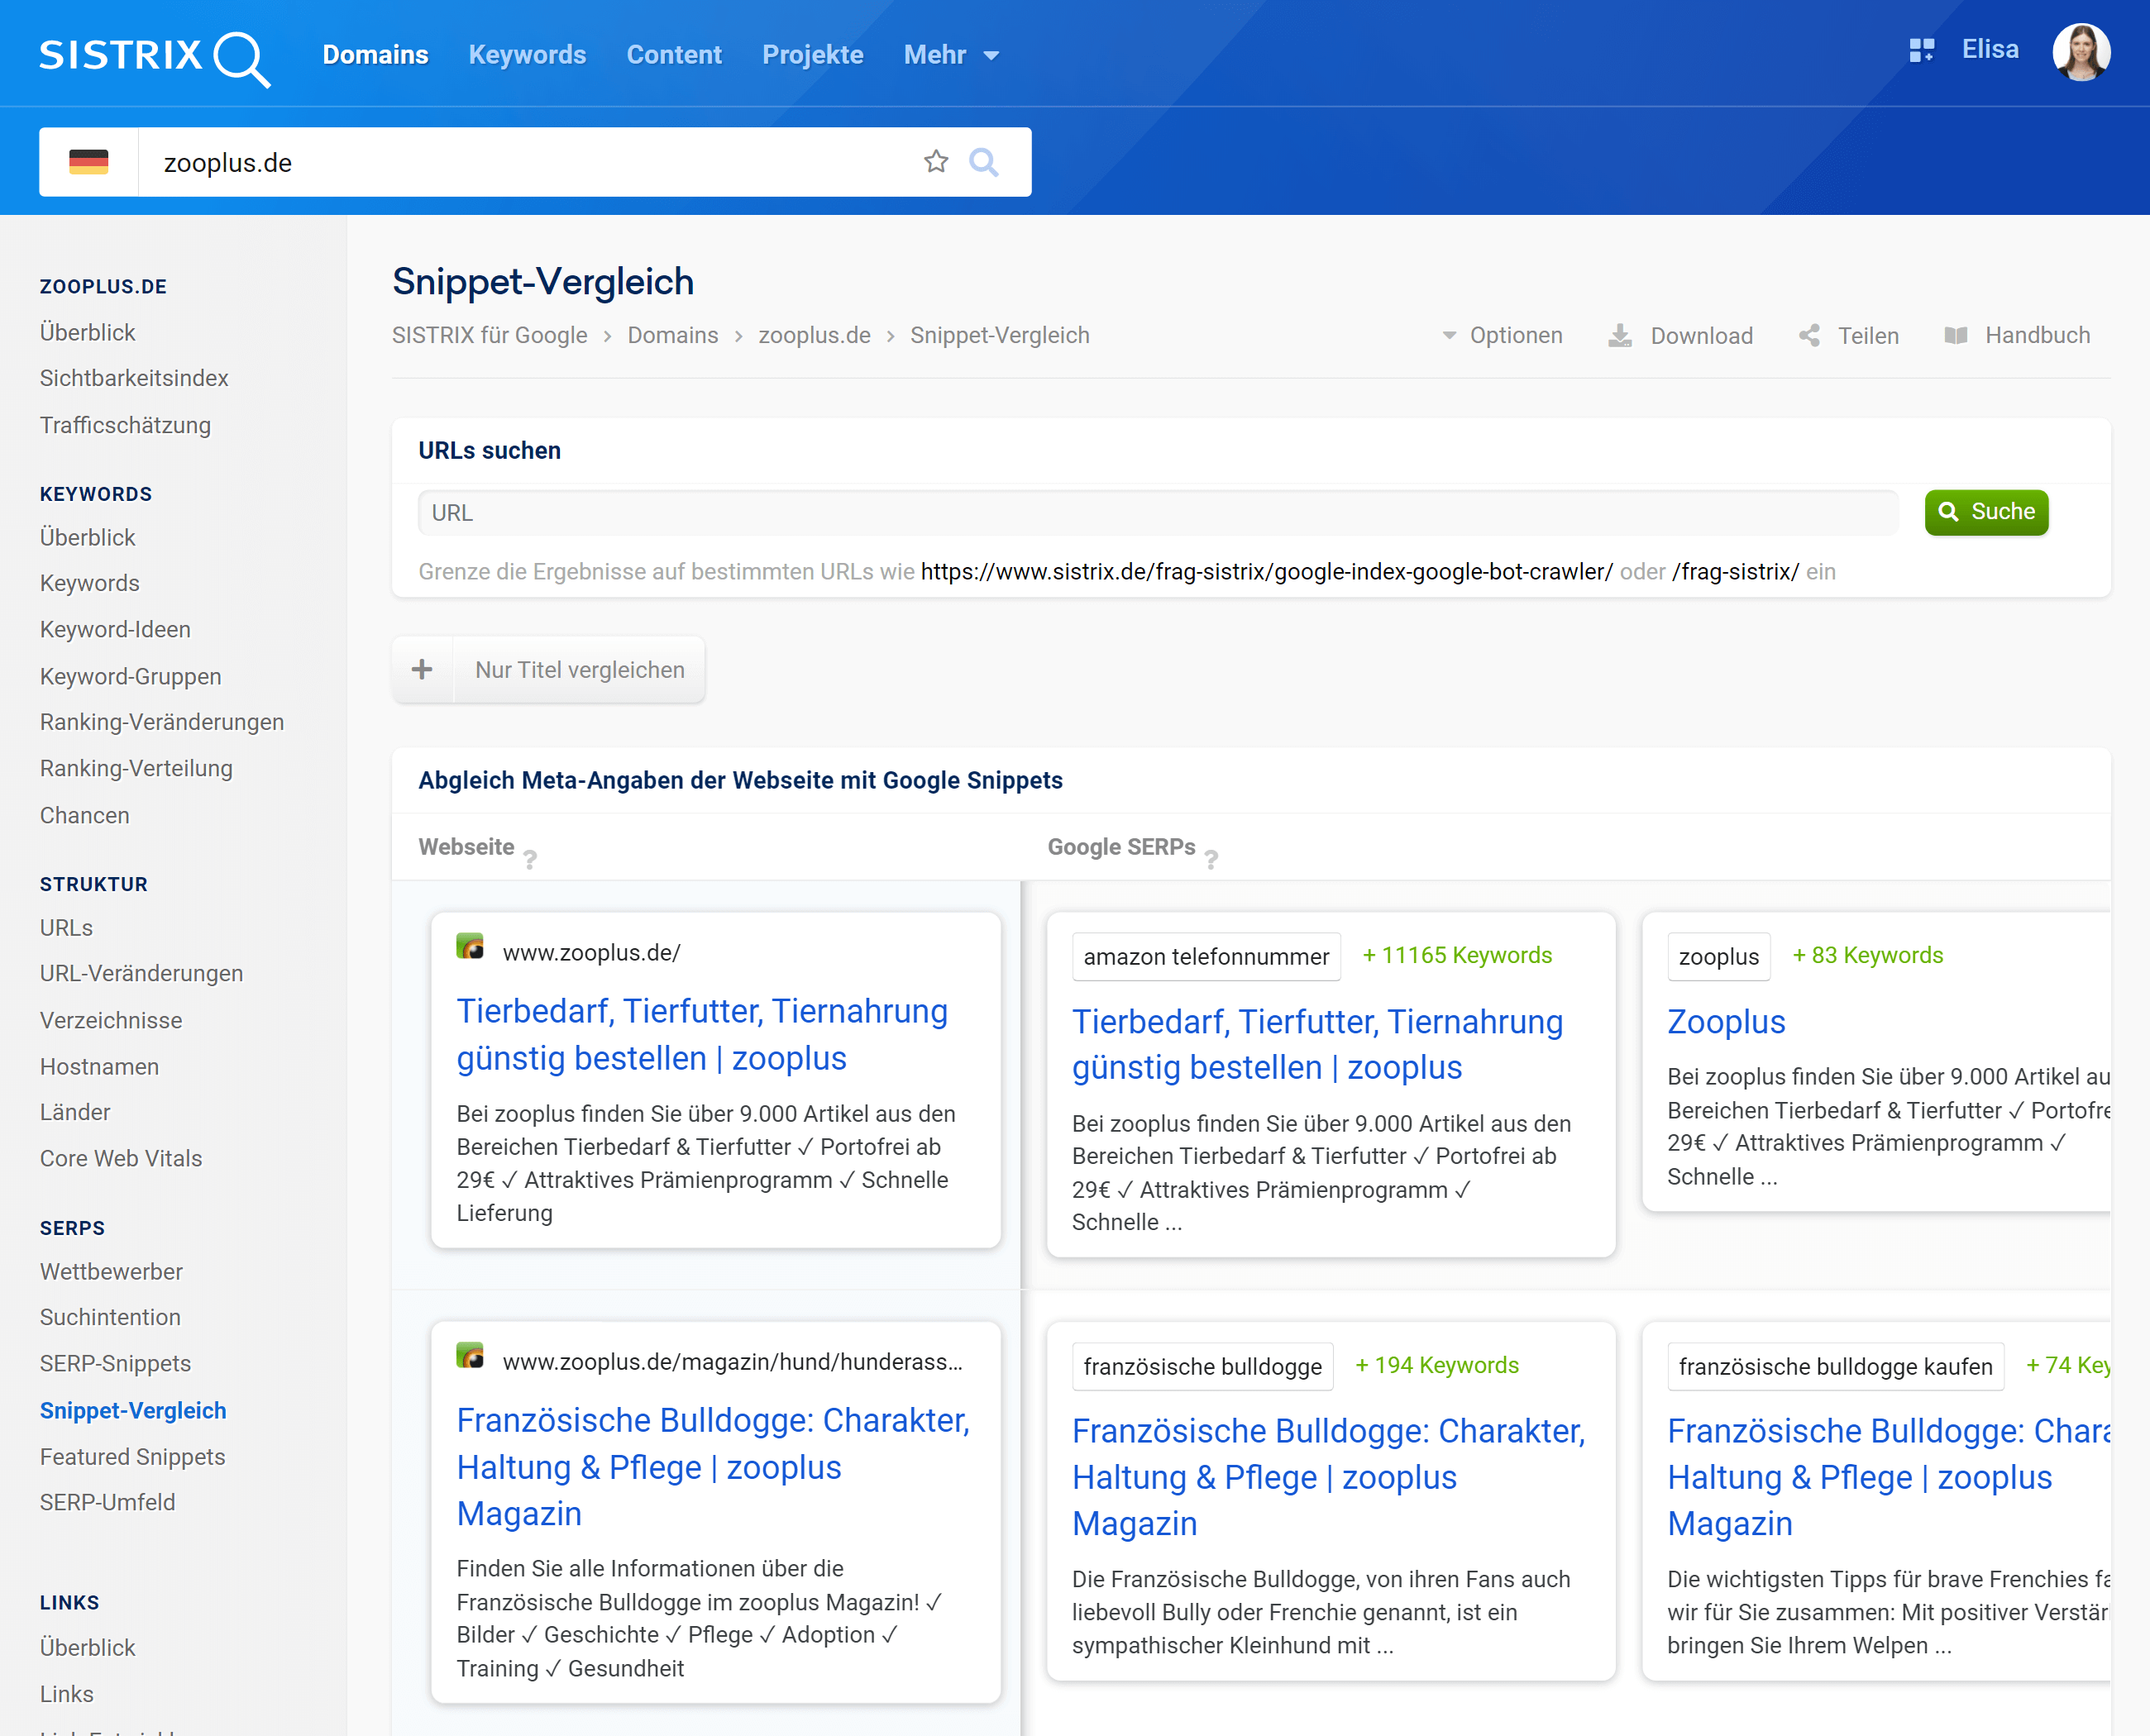This screenshot has width=2150, height=1736.
Task: Open Core Web Vitals in sidebar
Action: coord(121,1158)
